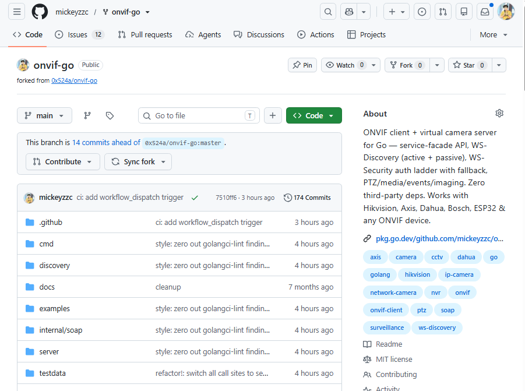Open the testdata folder
The height and width of the screenshot is (391, 525).
coord(52,374)
